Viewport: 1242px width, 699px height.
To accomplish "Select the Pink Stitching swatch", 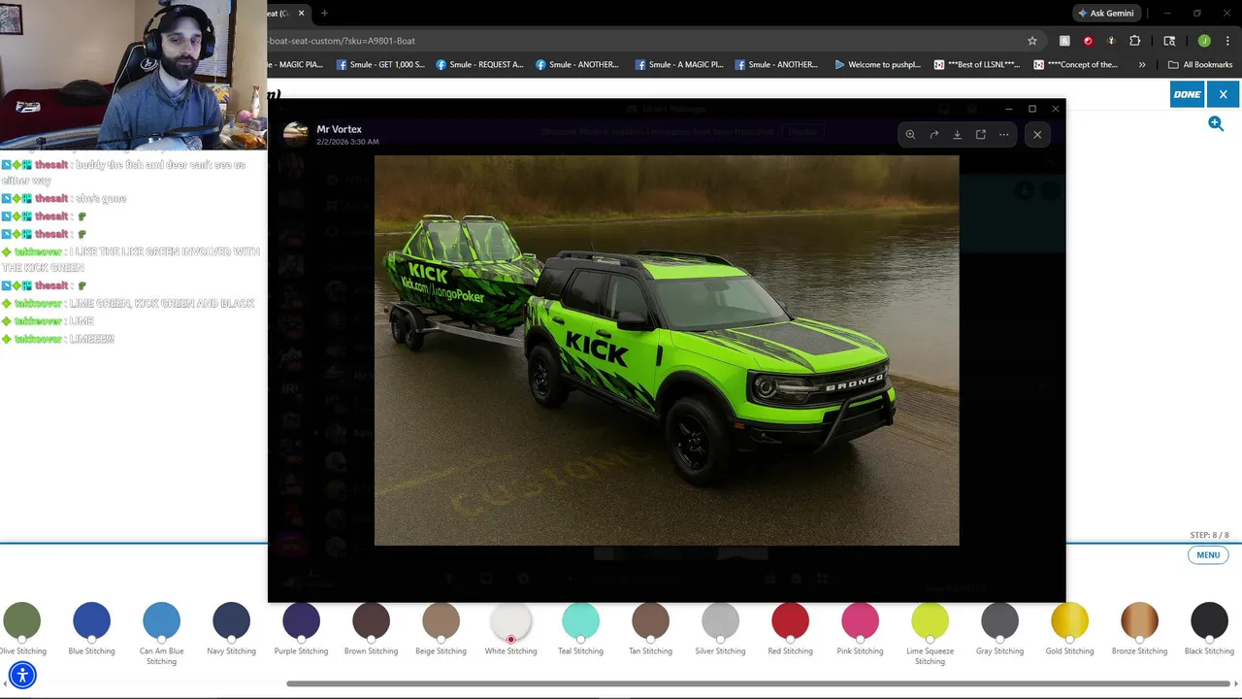I will (x=860, y=620).
